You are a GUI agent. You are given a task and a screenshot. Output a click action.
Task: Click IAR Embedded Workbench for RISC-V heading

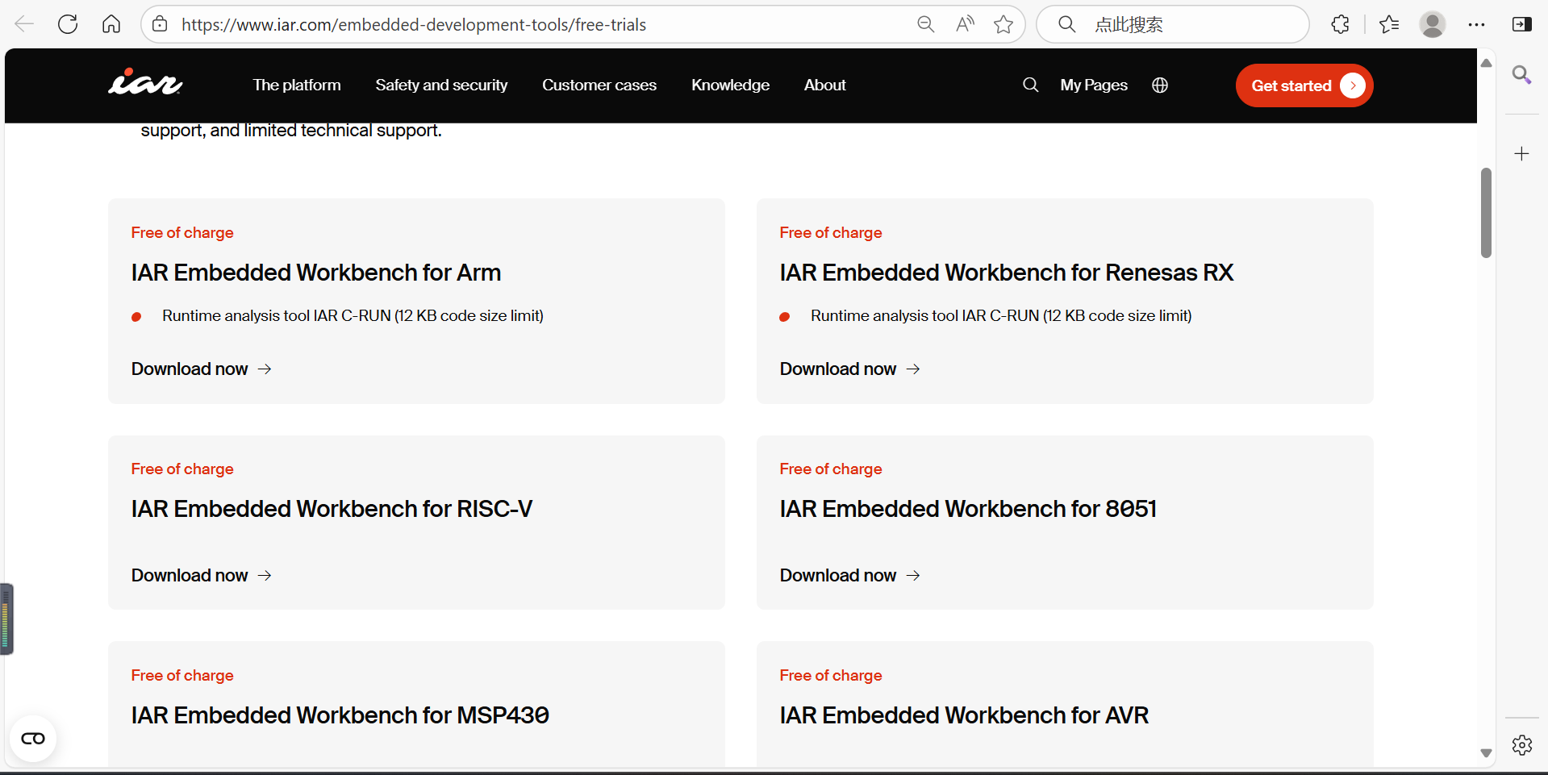[x=332, y=509]
